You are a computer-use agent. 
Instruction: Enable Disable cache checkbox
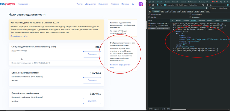click(x=177, y=5)
